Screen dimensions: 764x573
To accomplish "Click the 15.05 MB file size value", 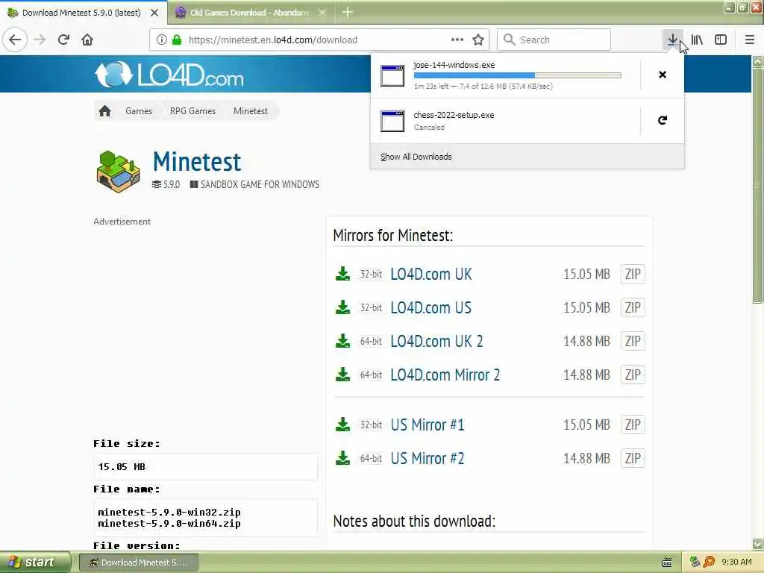I will tap(122, 467).
